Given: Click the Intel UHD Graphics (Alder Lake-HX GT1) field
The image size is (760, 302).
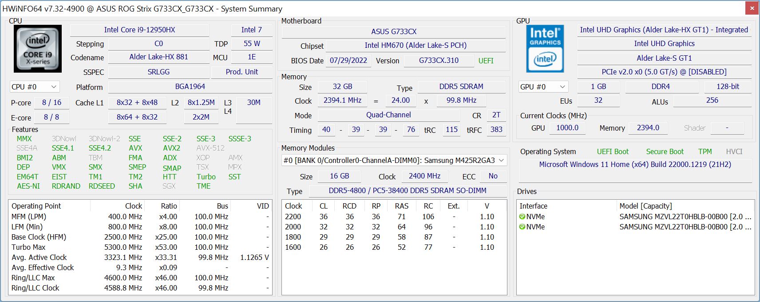Looking at the screenshot, I should (664, 30).
